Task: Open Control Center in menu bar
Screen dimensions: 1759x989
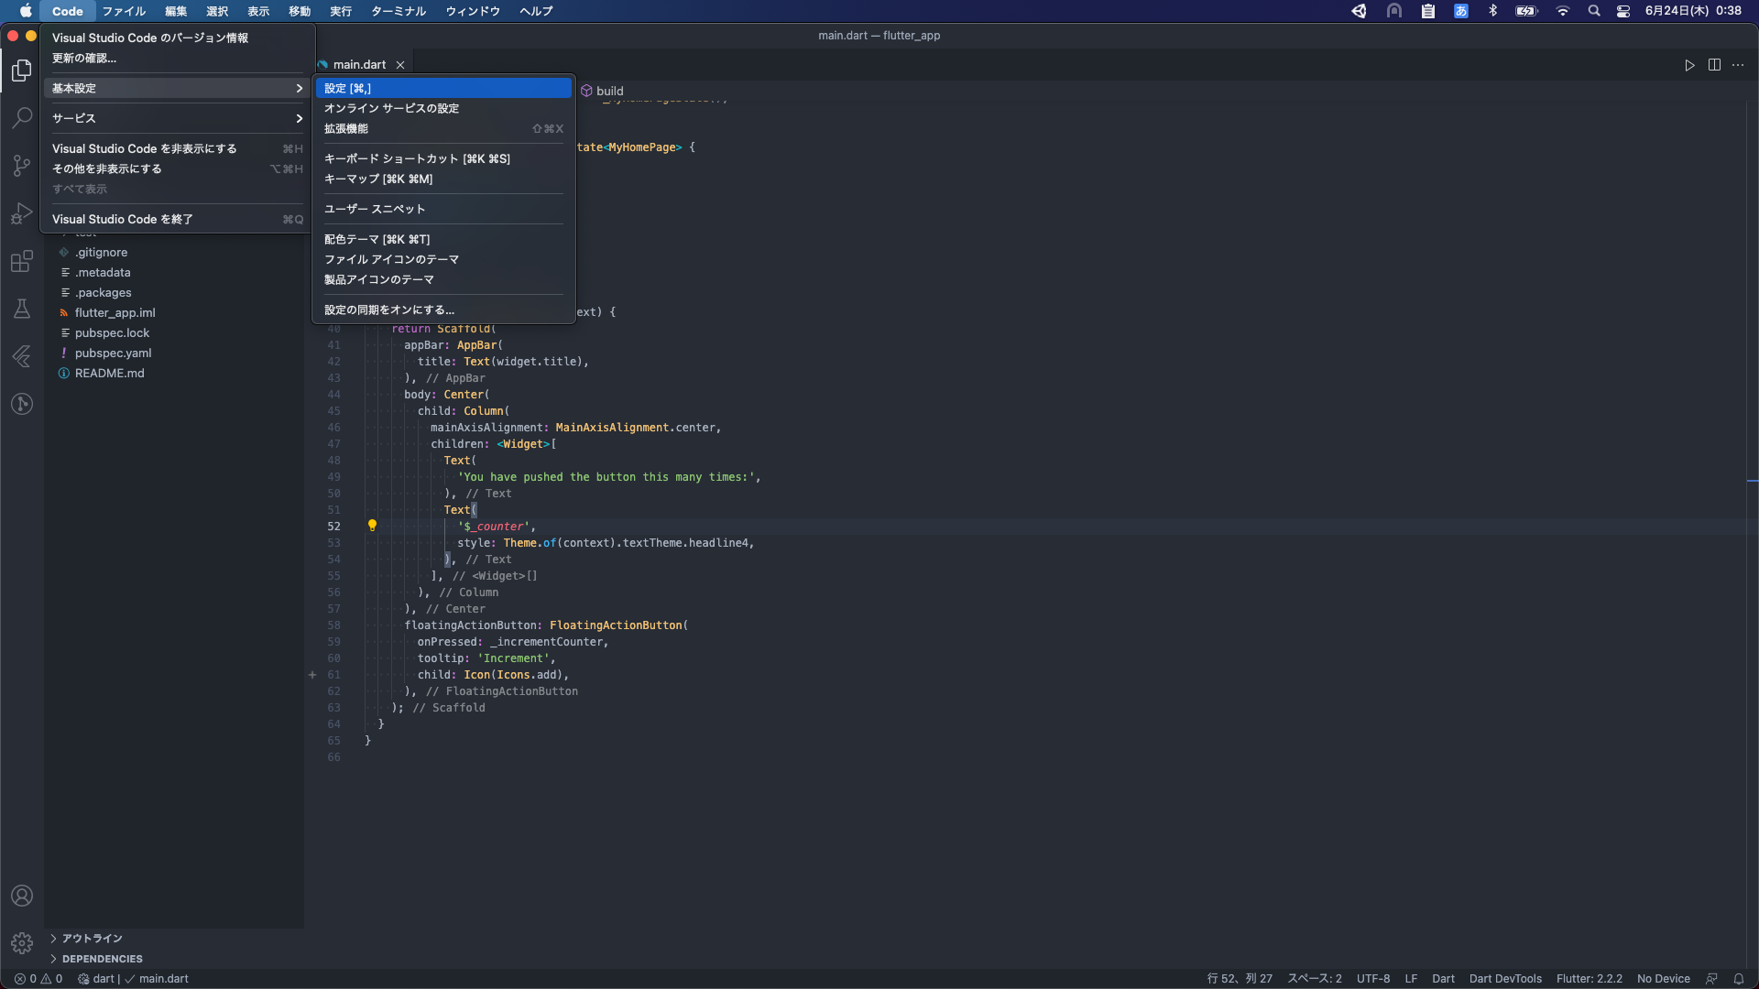Action: point(1622,11)
